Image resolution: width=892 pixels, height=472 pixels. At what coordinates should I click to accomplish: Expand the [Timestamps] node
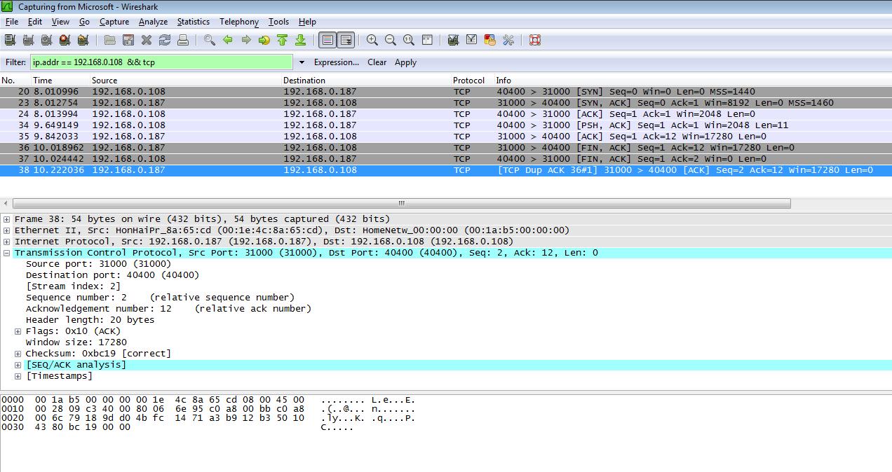(18, 376)
